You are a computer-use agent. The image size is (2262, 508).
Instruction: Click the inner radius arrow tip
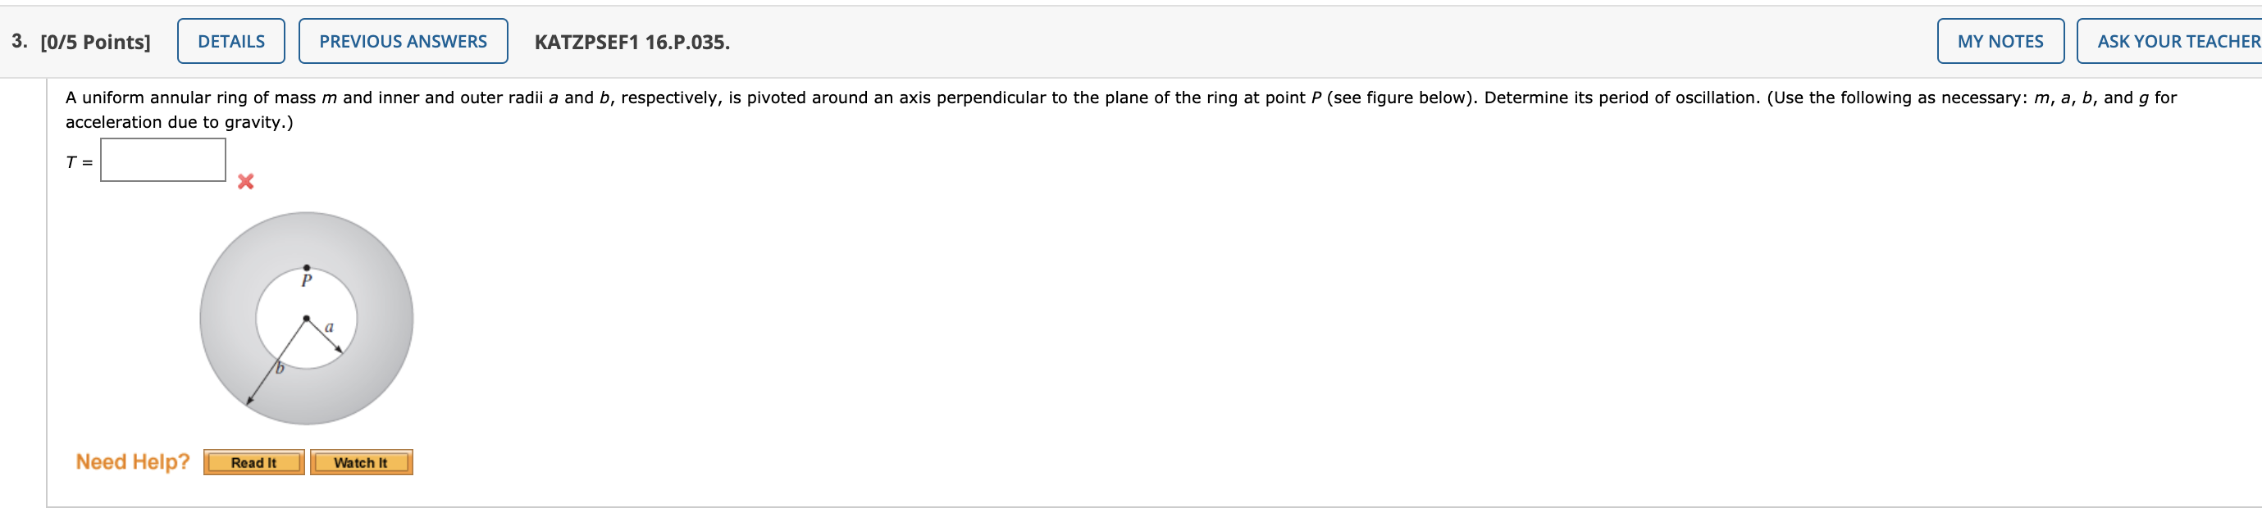[340, 350]
